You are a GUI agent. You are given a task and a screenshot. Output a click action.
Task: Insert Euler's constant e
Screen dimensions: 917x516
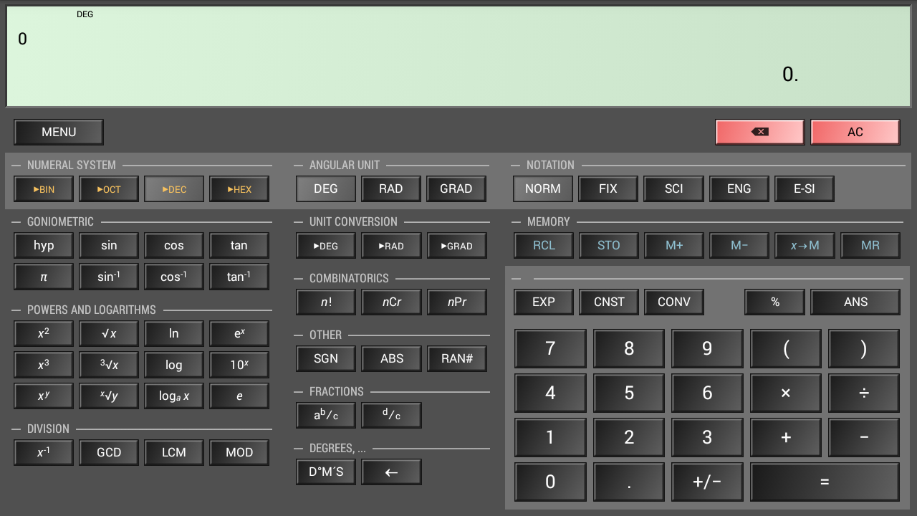(x=239, y=396)
